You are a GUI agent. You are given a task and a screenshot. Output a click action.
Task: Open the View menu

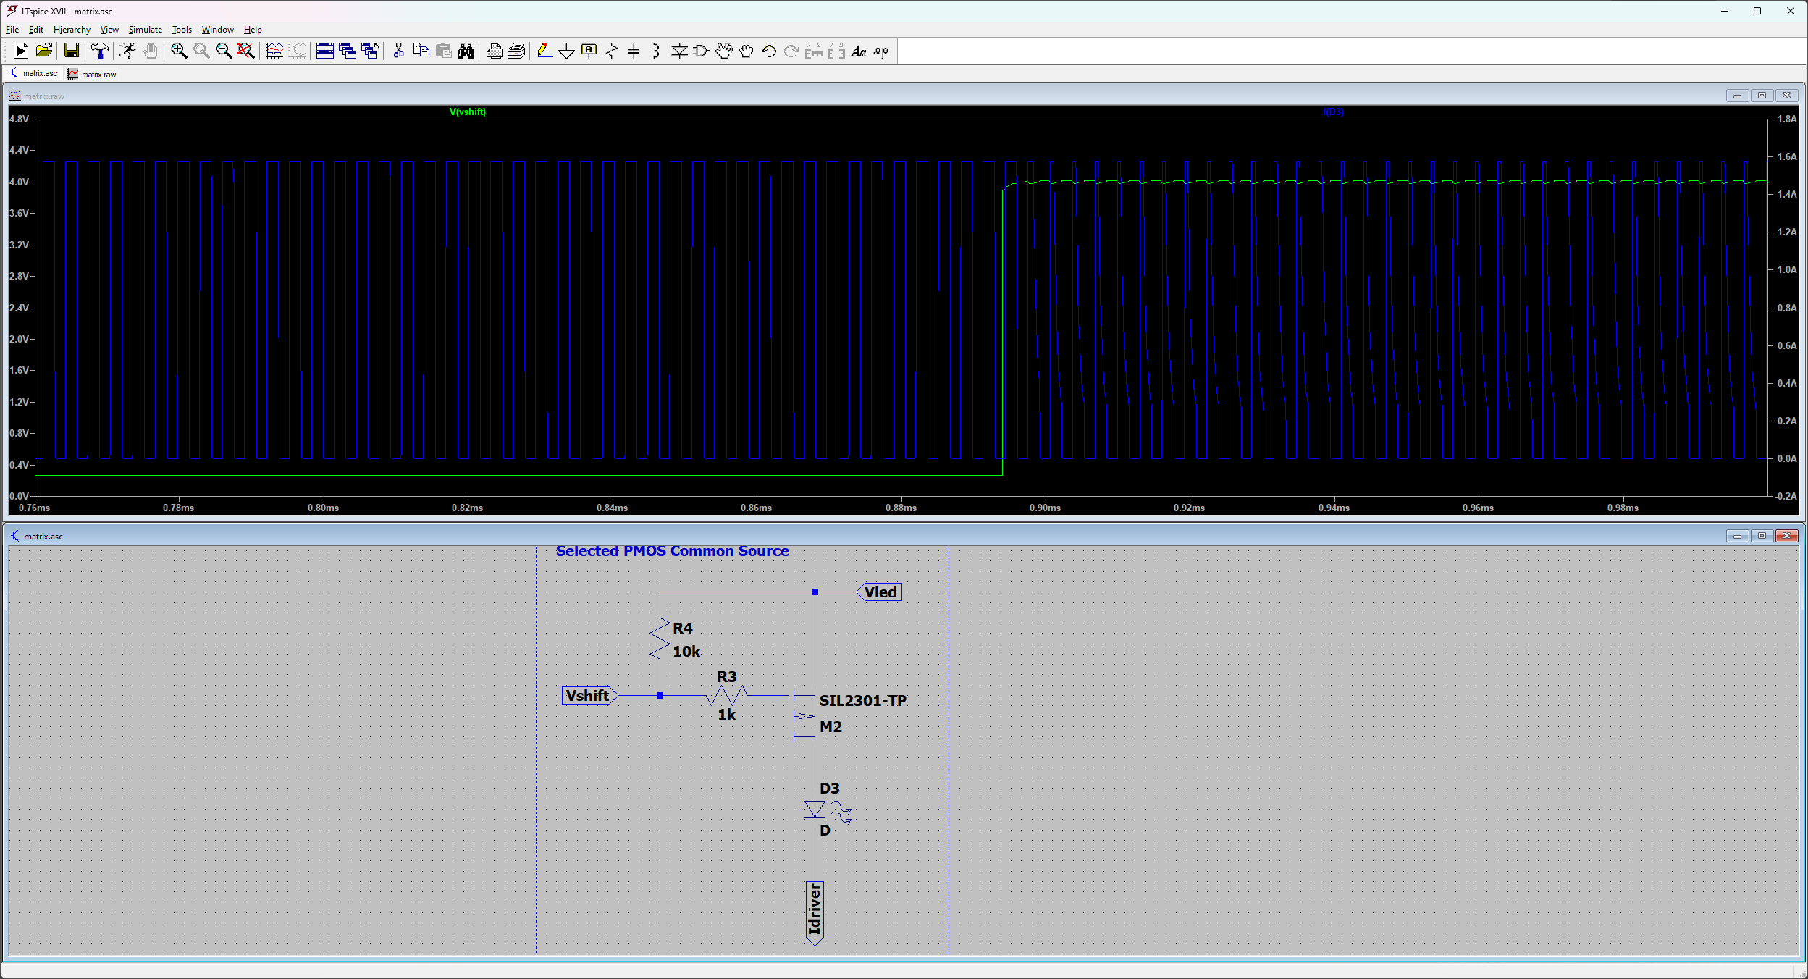[x=109, y=30]
